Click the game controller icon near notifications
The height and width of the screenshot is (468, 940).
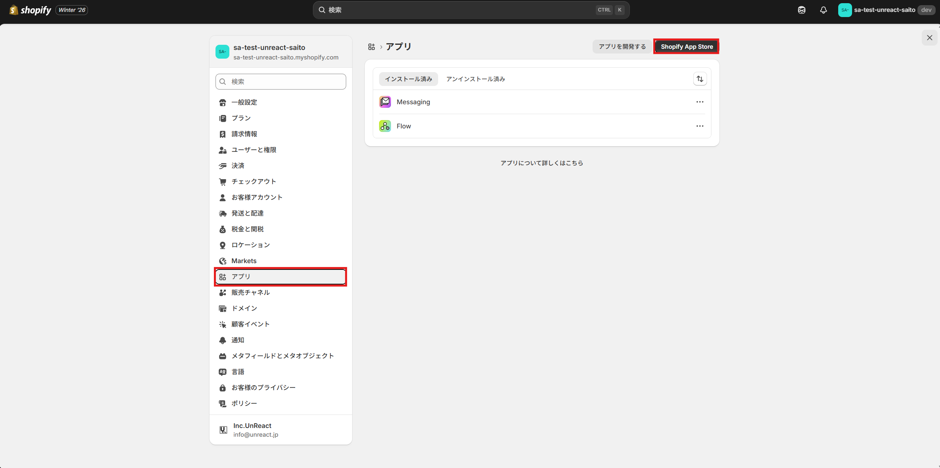[x=801, y=10]
